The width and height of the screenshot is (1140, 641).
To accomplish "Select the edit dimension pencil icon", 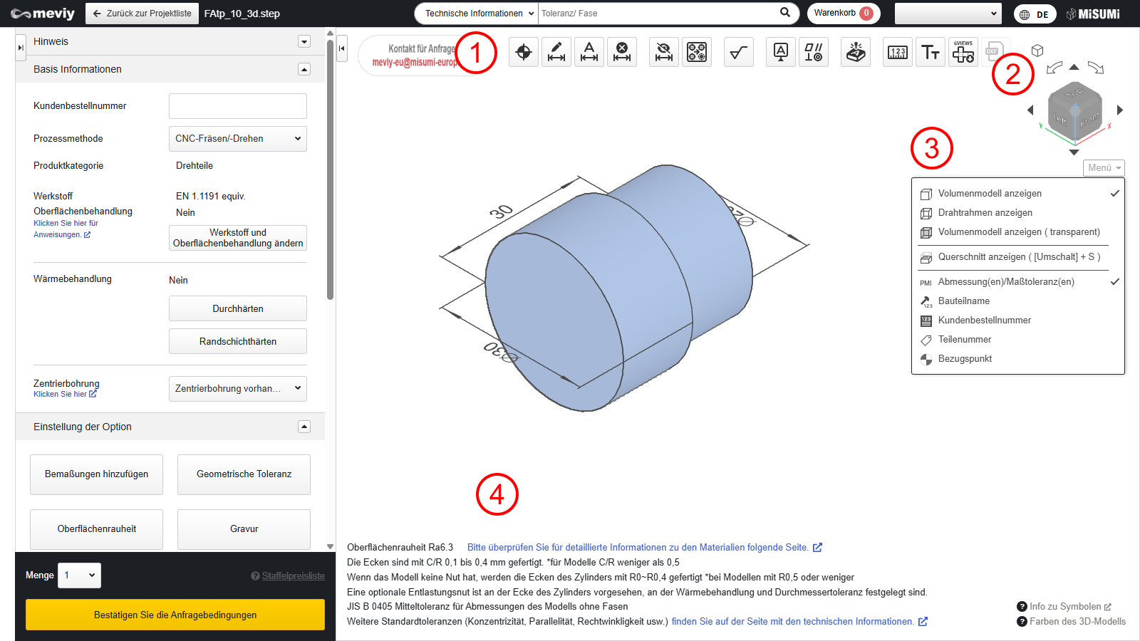I will (x=556, y=52).
